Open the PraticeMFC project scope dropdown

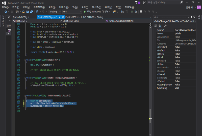coord(35,21)
